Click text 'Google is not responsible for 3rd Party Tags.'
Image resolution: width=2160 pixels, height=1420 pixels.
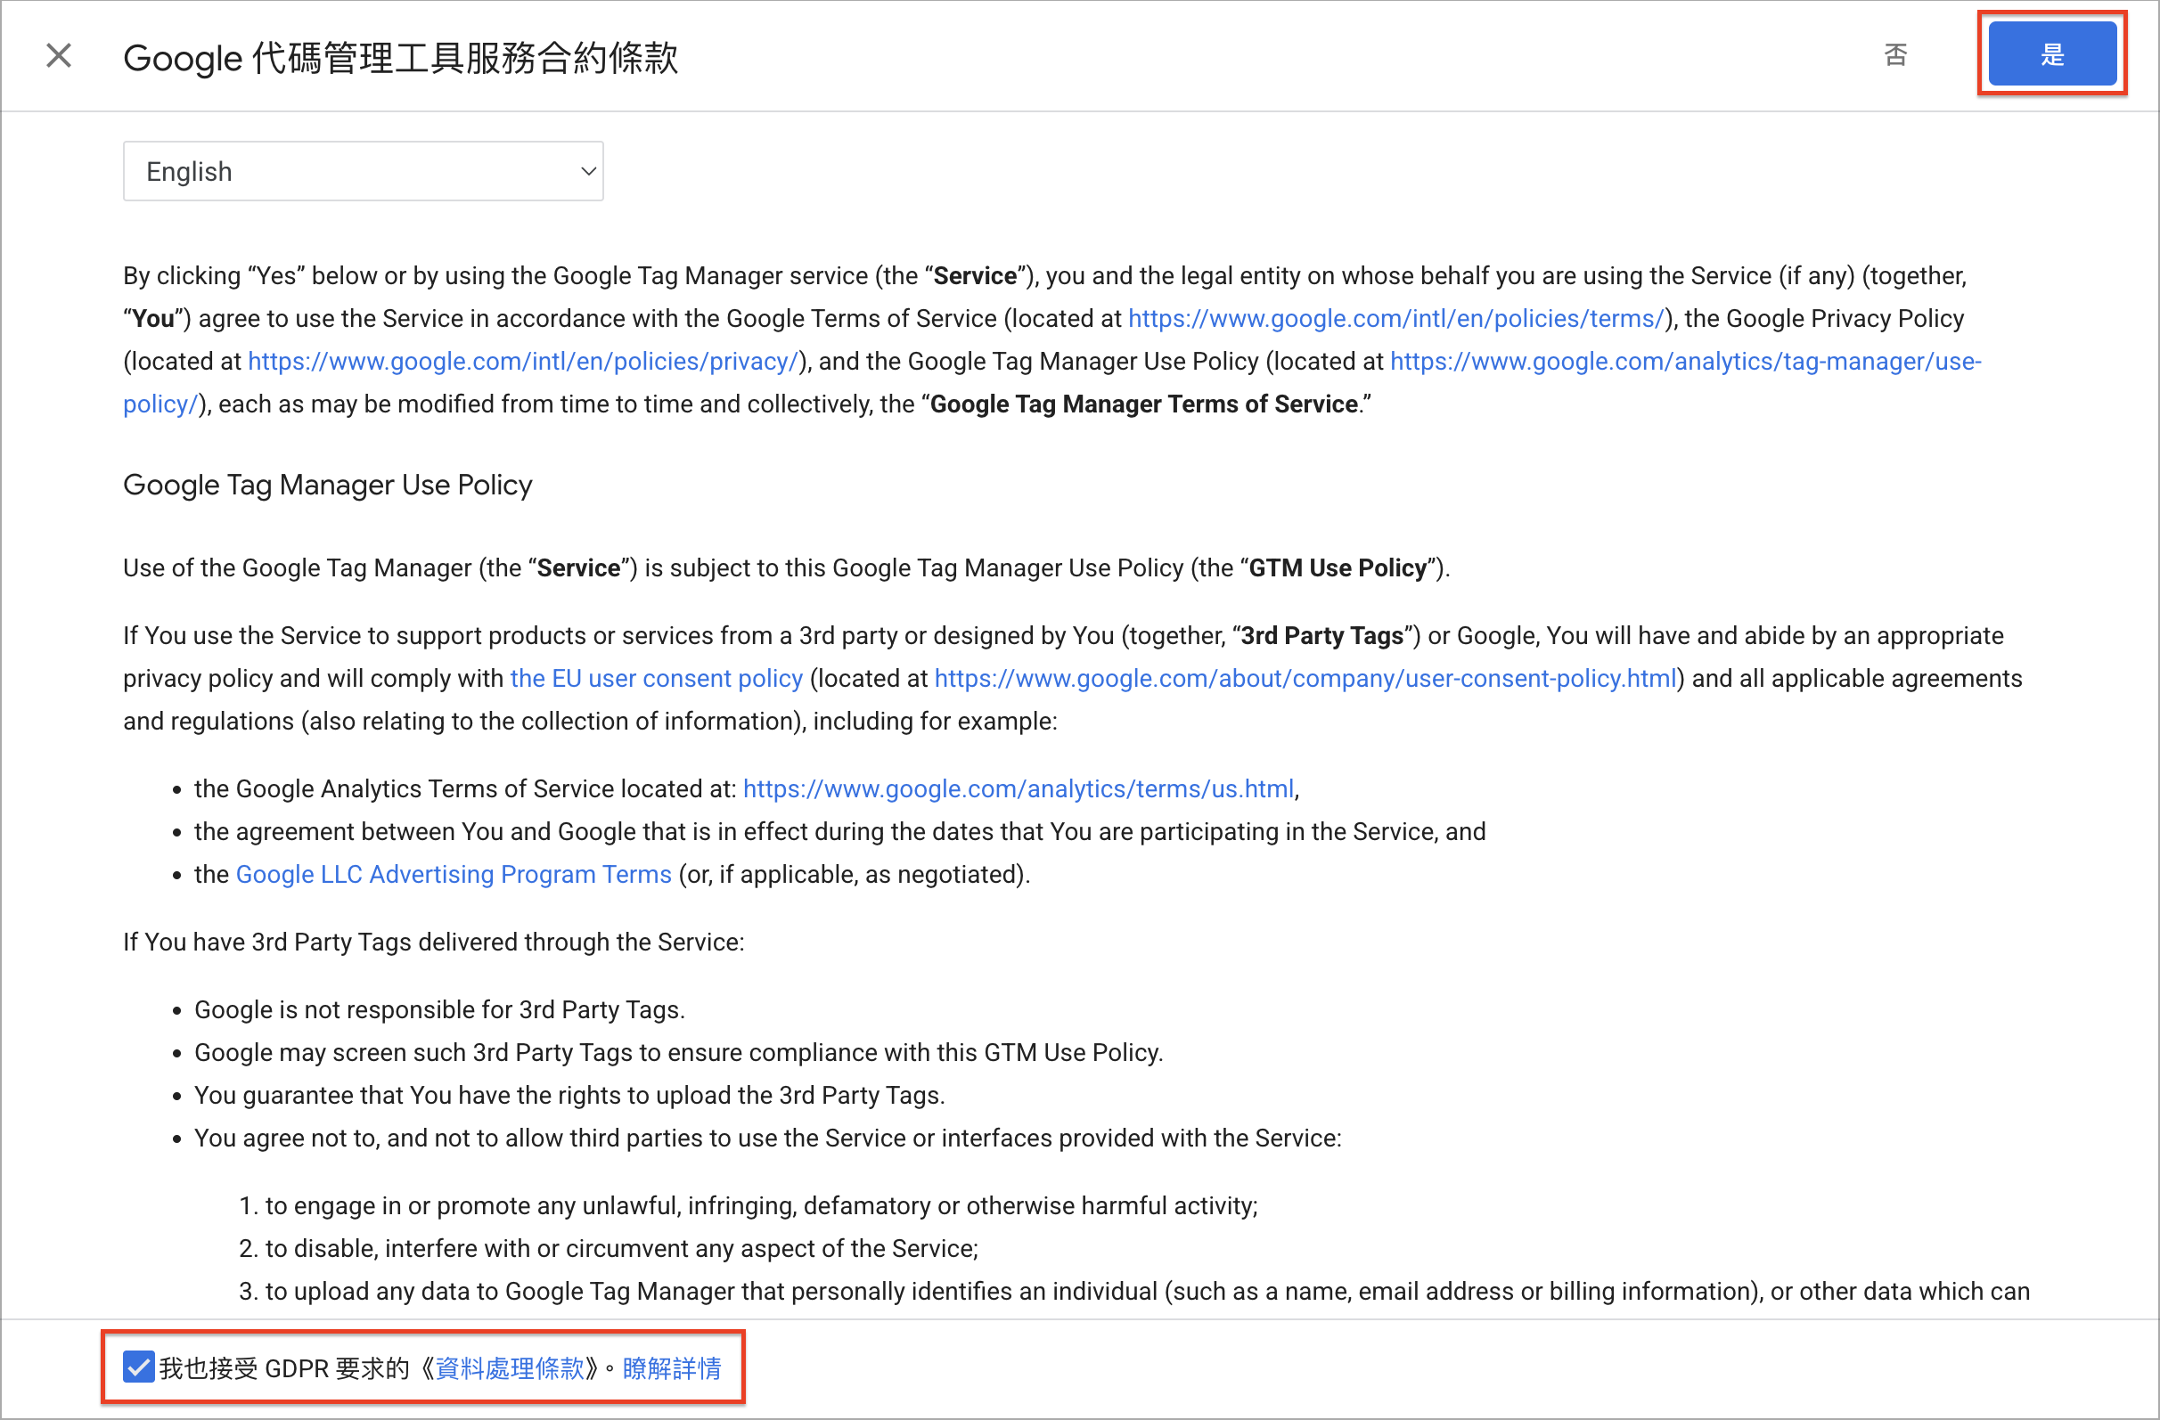439,1009
